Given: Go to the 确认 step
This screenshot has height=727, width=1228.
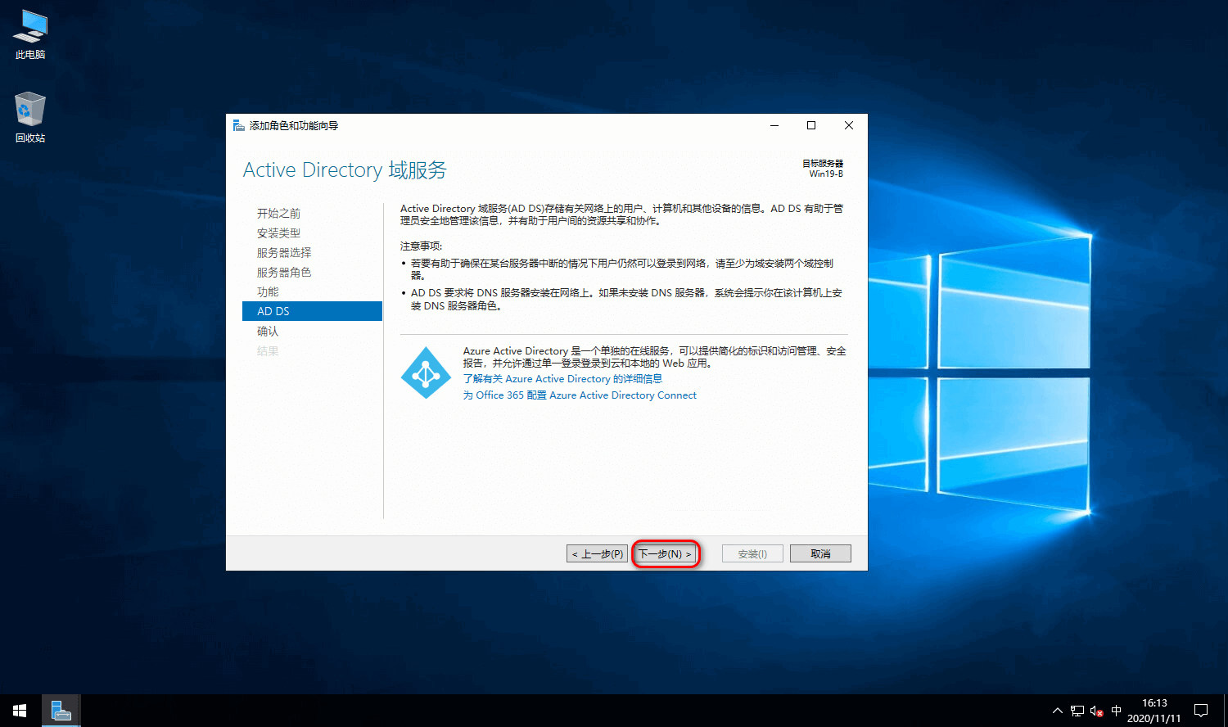Looking at the screenshot, I should (268, 331).
